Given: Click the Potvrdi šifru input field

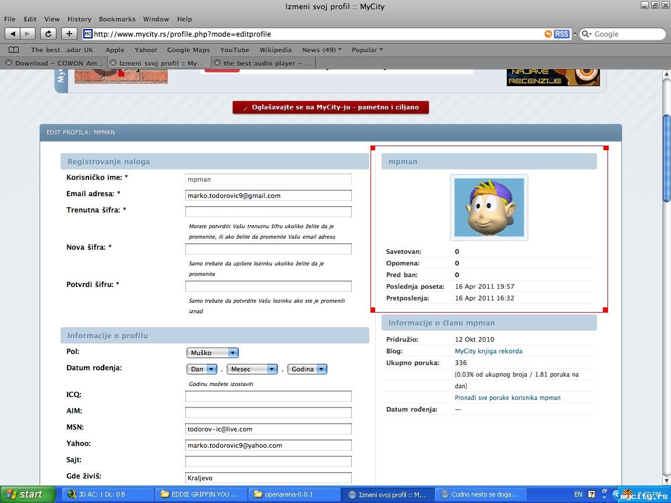Looking at the screenshot, I should [x=269, y=286].
